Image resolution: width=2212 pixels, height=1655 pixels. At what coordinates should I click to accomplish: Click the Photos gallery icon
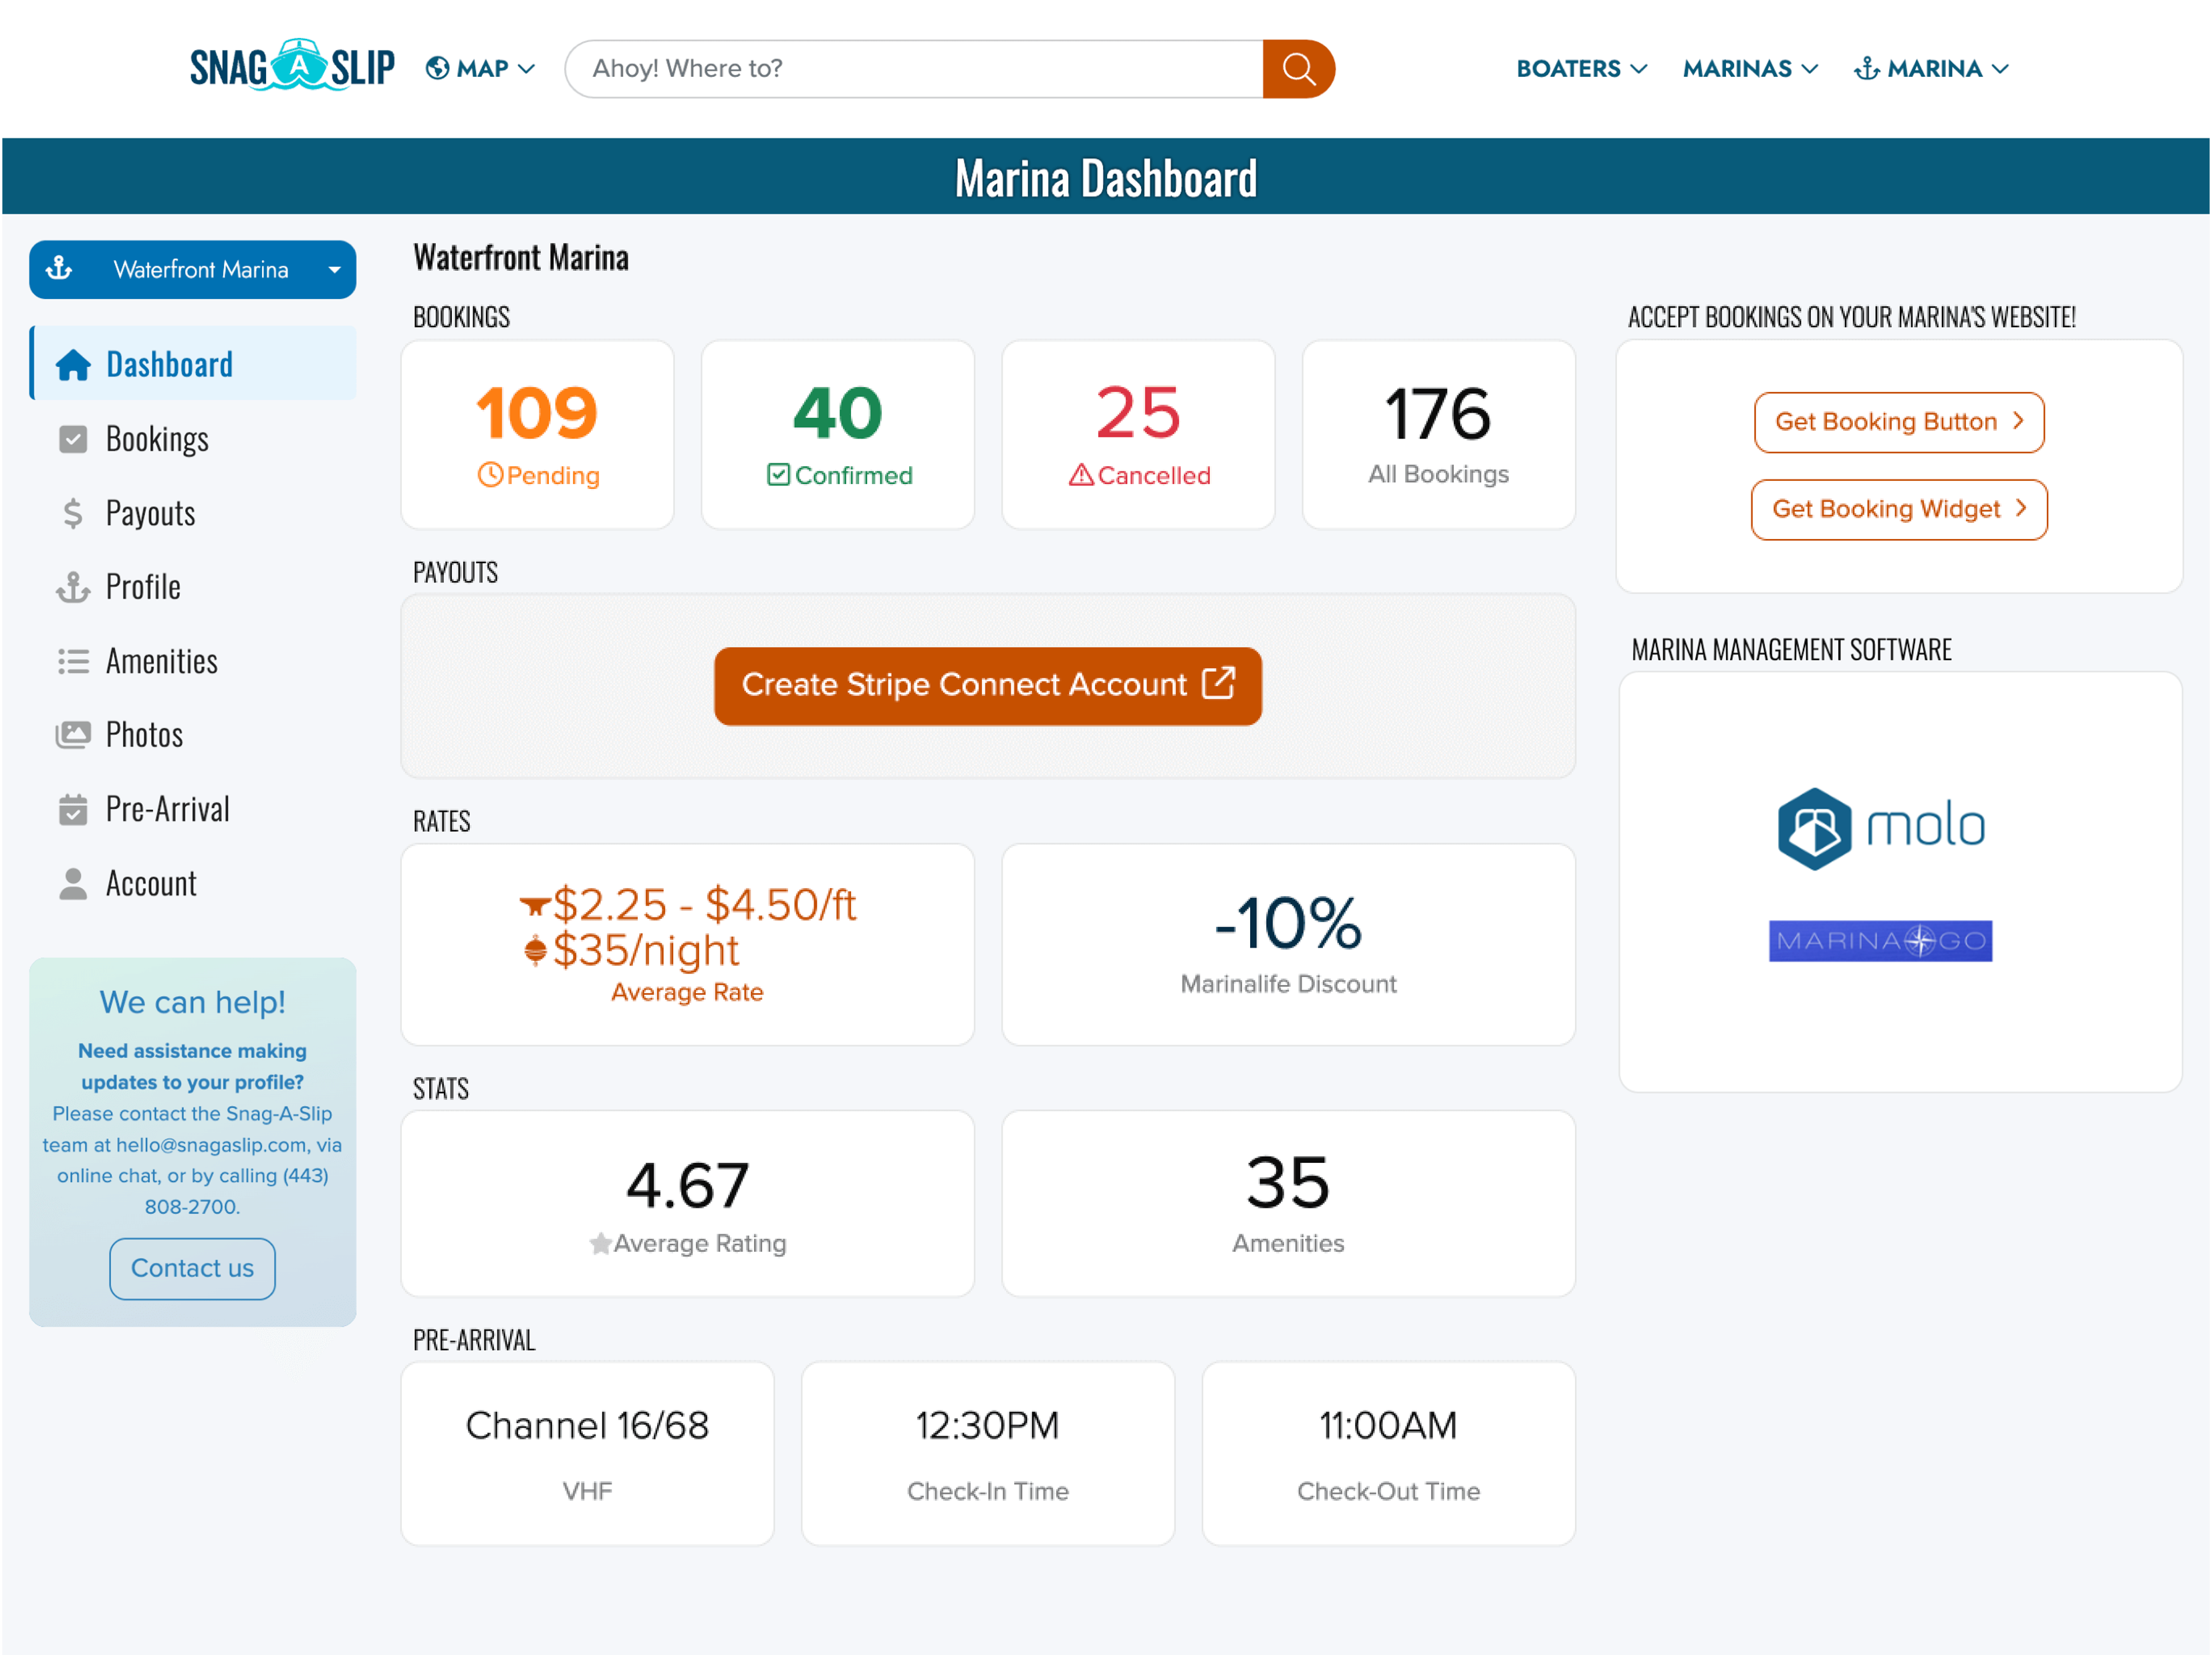pyautogui.click(x=73, y=736)
